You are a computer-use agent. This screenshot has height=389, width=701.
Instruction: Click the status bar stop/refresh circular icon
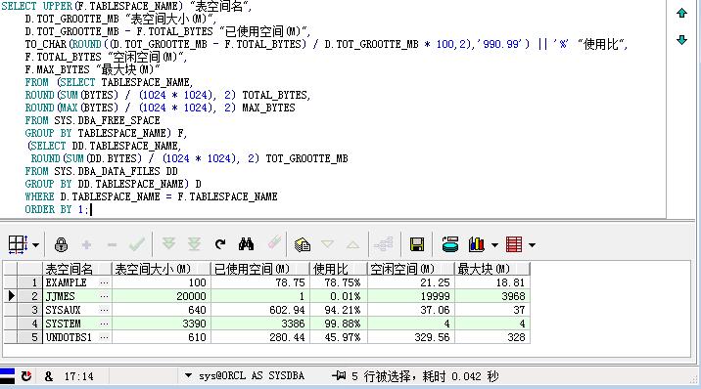click(x=25, y=376)
